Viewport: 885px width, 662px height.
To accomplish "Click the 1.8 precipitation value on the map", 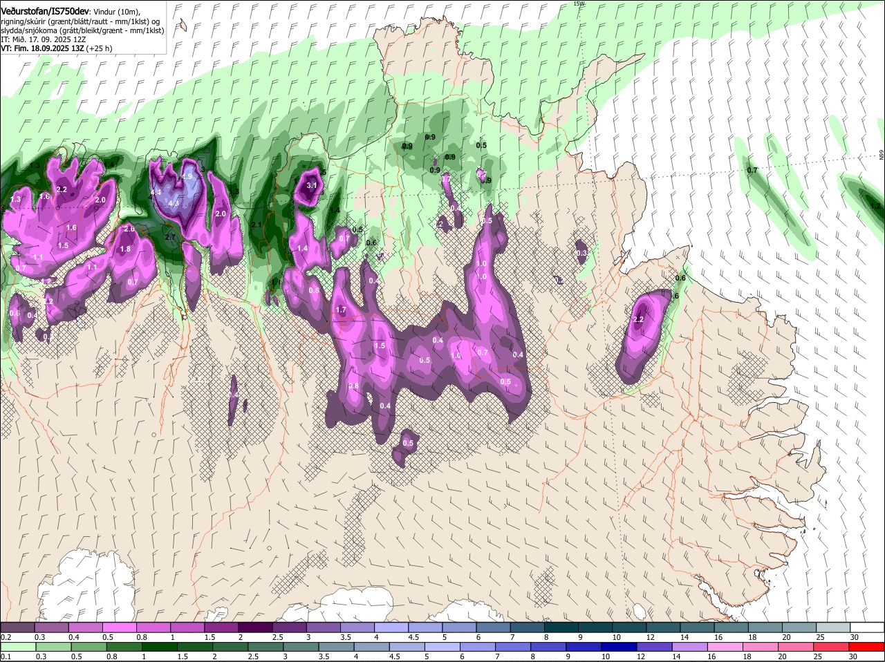I will pos(125,249).
